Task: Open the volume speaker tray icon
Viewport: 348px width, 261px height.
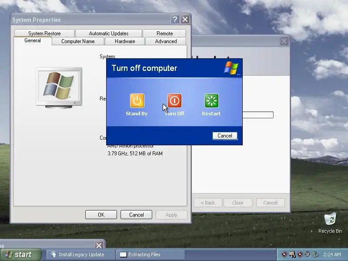Action: (x=308, y=254)
